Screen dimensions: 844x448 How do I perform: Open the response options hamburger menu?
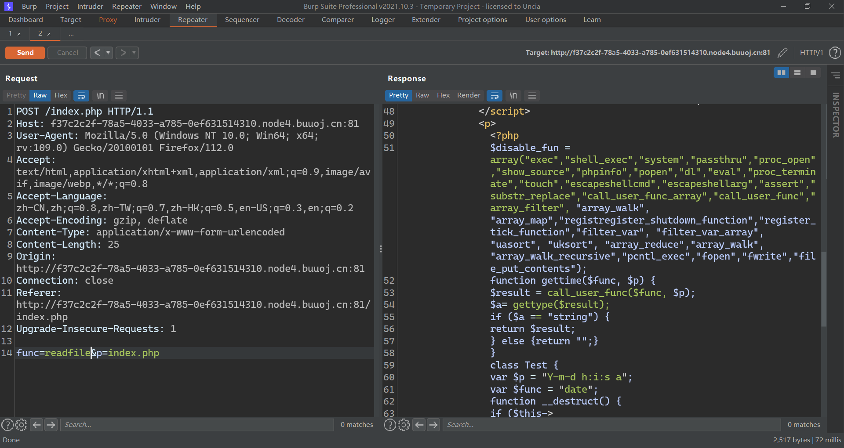tap(532, 96)
